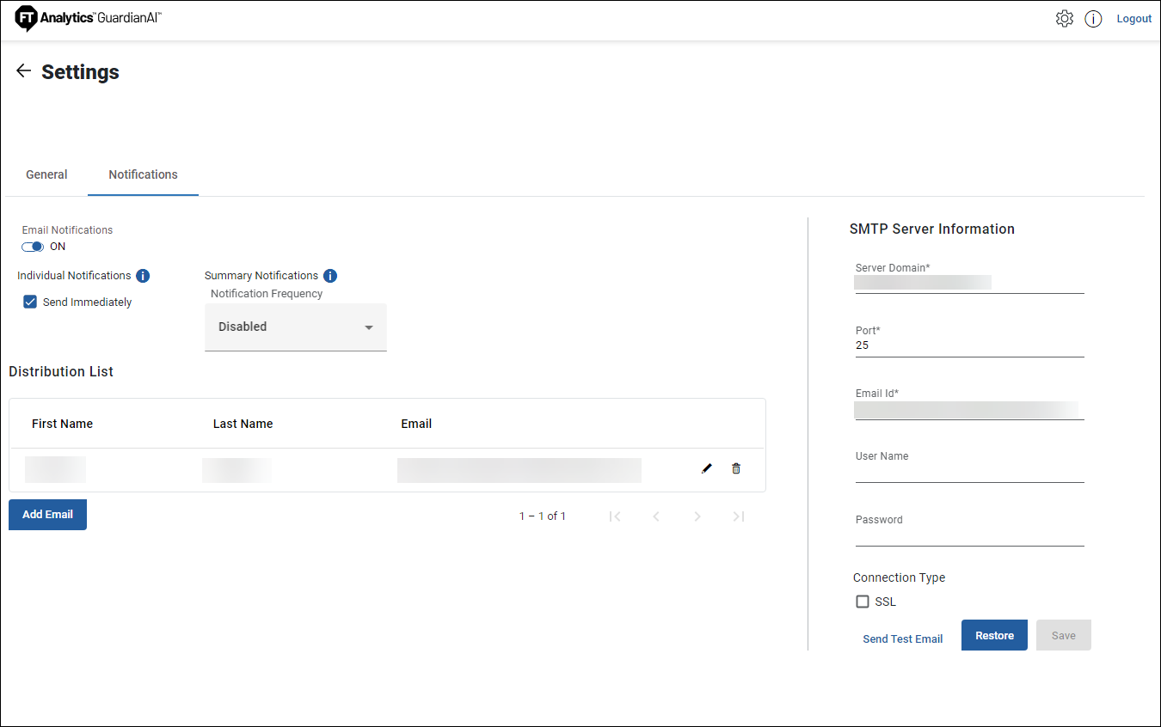Click the information circle icon in header

(x=1093, y=19)
